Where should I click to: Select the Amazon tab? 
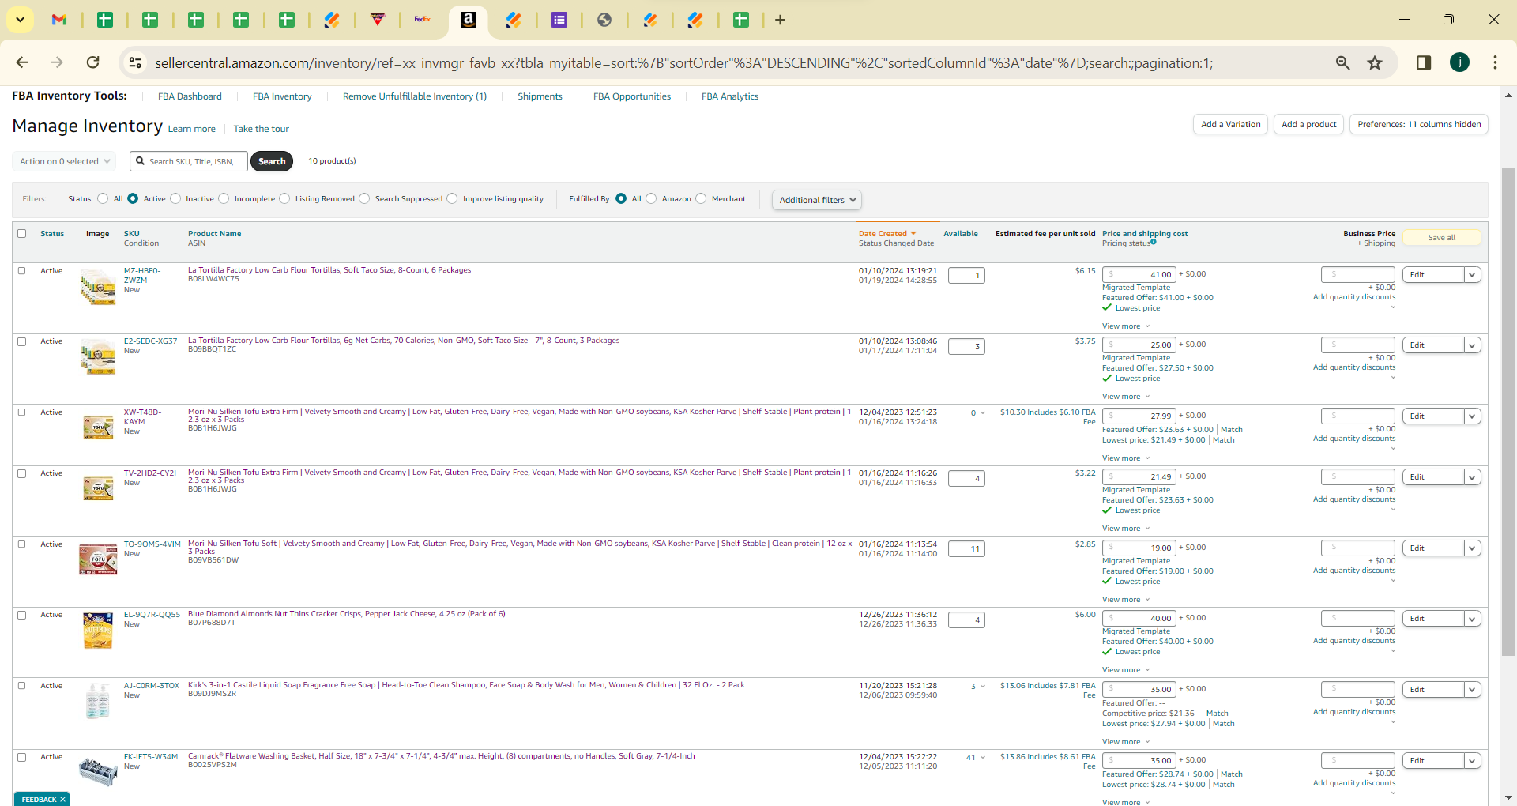point(469,20)
